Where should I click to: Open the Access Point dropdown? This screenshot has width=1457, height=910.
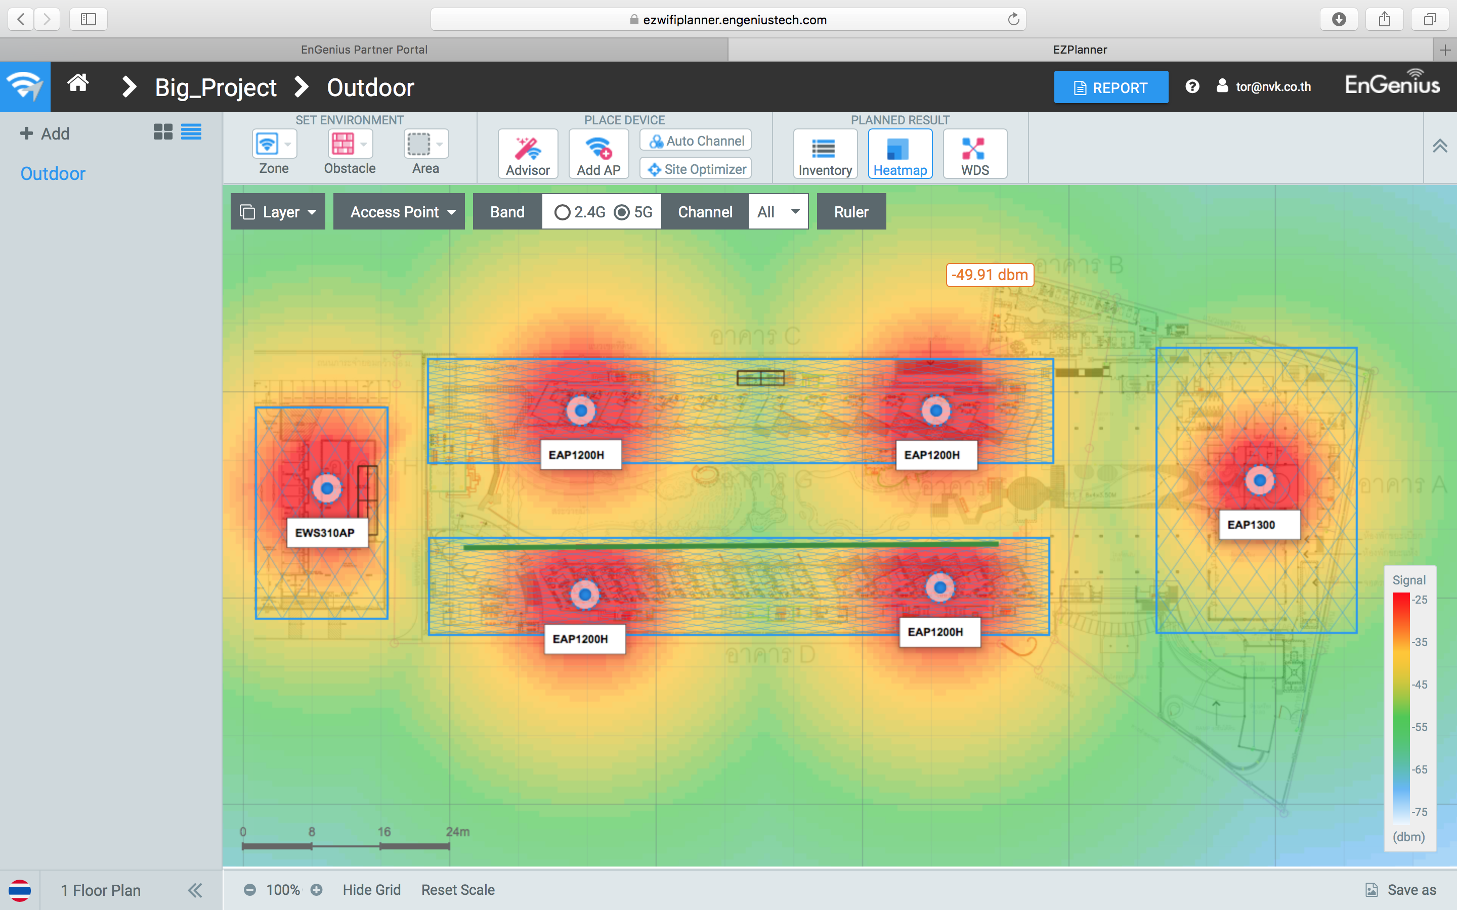pos(399,212)
